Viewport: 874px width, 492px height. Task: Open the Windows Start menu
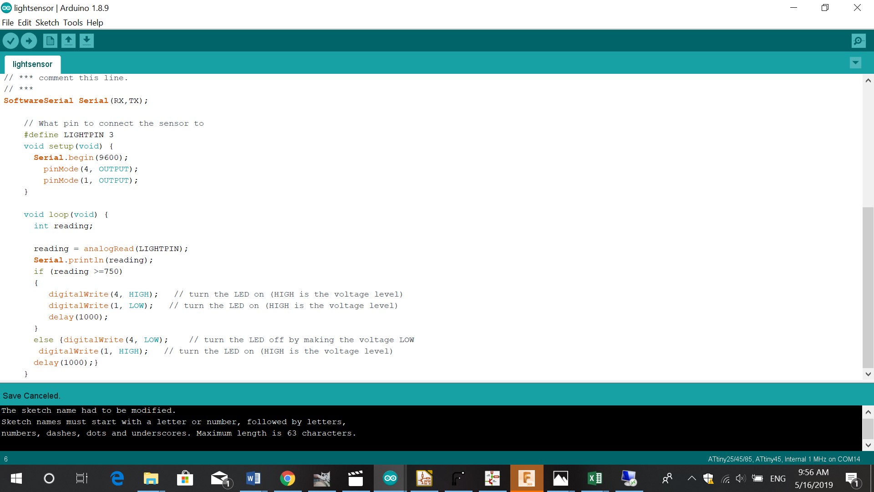[16, 478]
